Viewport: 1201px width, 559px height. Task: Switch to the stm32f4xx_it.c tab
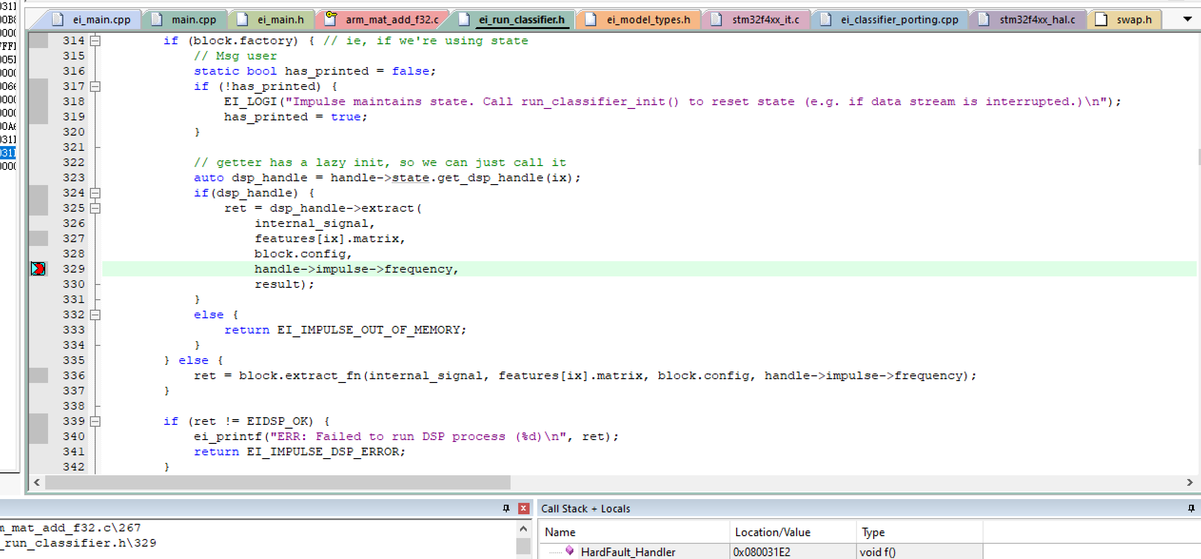765,20
